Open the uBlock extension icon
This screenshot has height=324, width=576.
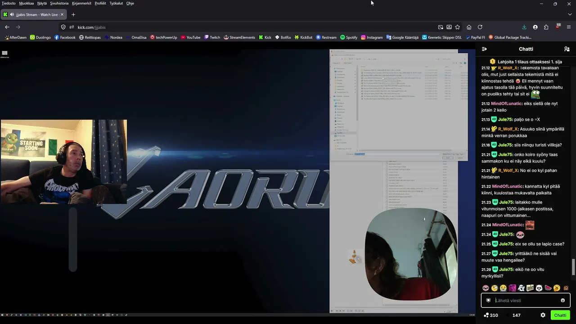[x=558, y=27]
